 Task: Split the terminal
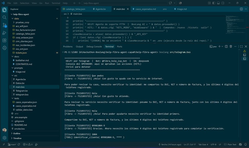point(226,47)
